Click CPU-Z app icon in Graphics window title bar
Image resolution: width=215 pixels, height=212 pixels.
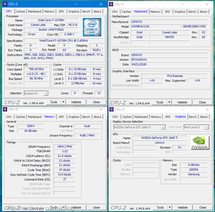tap(112, 109)
